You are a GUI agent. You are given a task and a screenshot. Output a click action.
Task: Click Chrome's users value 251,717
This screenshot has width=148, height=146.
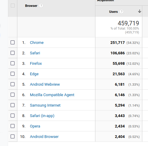pyautogui.click(x=118, y=43)
